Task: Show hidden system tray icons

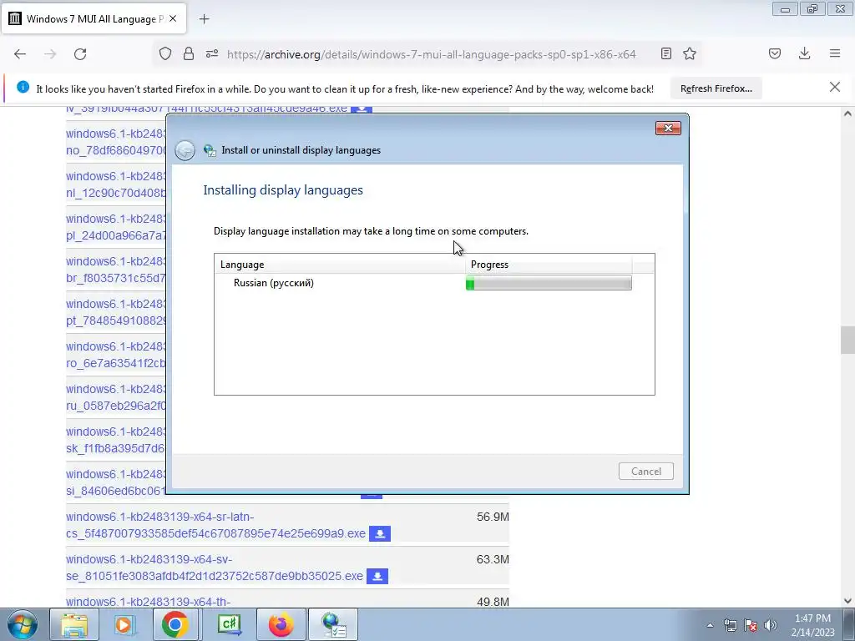Action: (x=710, y=625)
